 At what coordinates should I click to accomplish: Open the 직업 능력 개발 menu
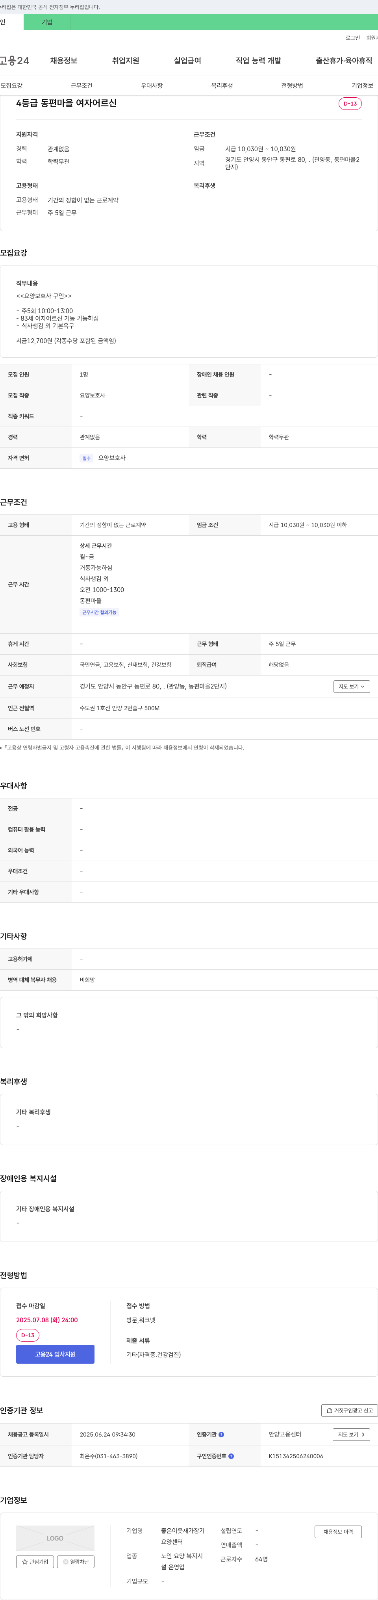point(258,60)
